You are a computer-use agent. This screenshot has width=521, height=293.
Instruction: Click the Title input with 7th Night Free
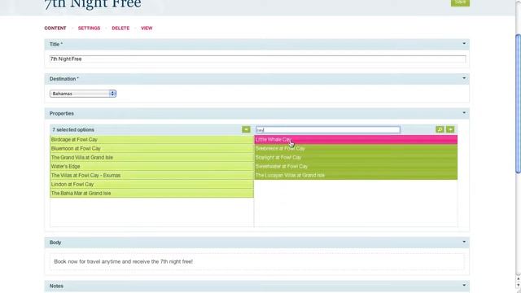(257, 59)
